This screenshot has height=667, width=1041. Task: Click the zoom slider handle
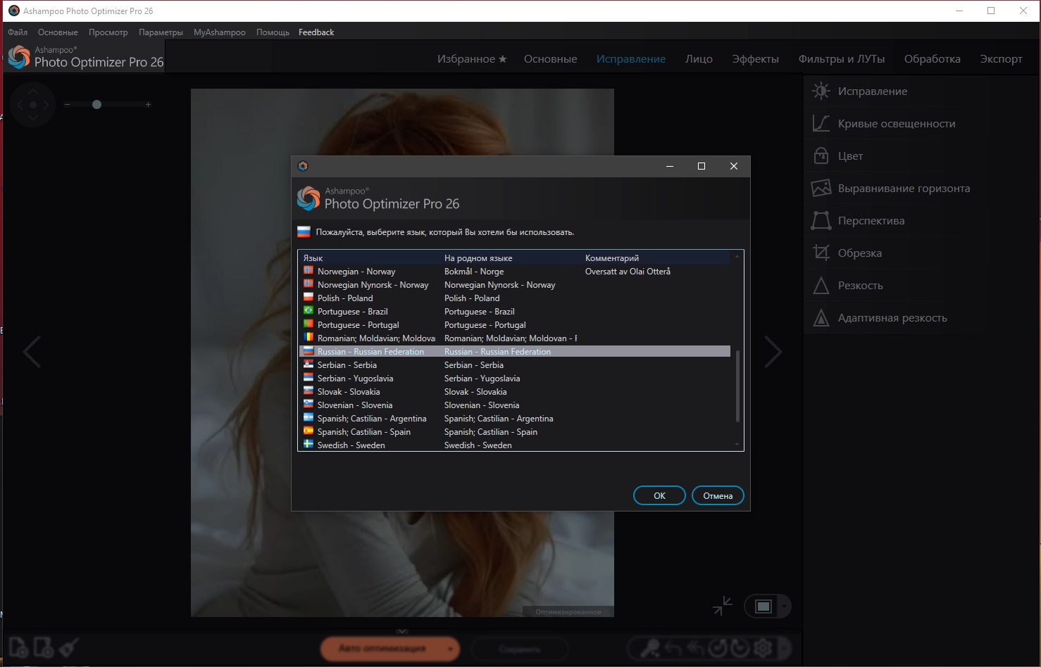point(97,105)
